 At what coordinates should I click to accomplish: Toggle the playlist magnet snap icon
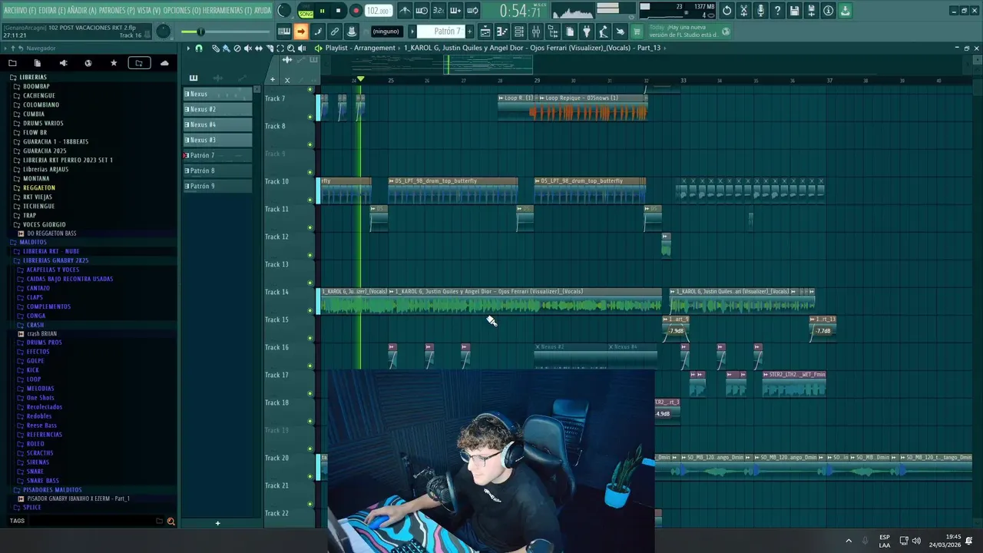click(199, 48)
